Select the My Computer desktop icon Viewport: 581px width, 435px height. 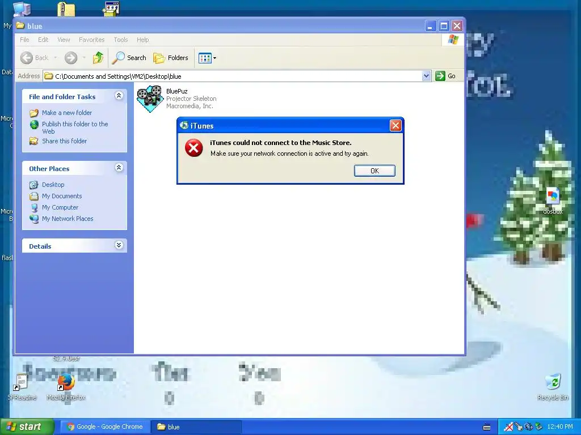pyautogui.click(x=22, y=9)
